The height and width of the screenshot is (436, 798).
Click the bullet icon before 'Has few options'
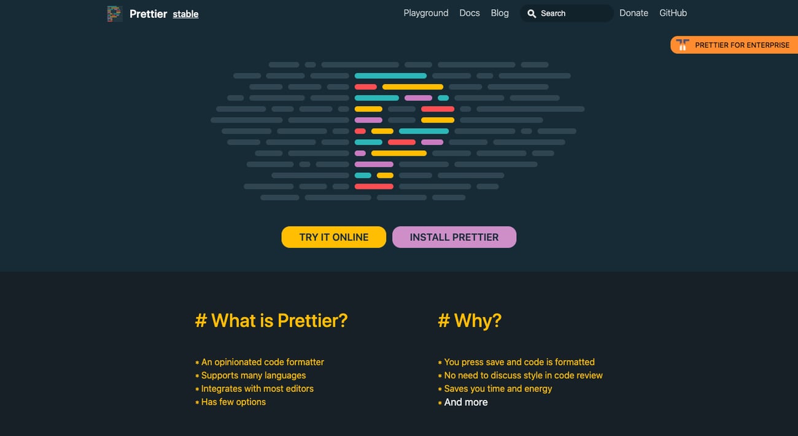pyautogui.click(x=196, y=402)
